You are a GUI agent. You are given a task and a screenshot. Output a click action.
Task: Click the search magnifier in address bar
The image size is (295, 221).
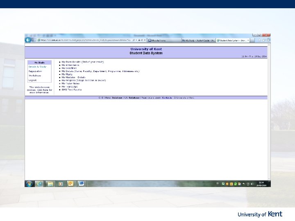(134, 40)
